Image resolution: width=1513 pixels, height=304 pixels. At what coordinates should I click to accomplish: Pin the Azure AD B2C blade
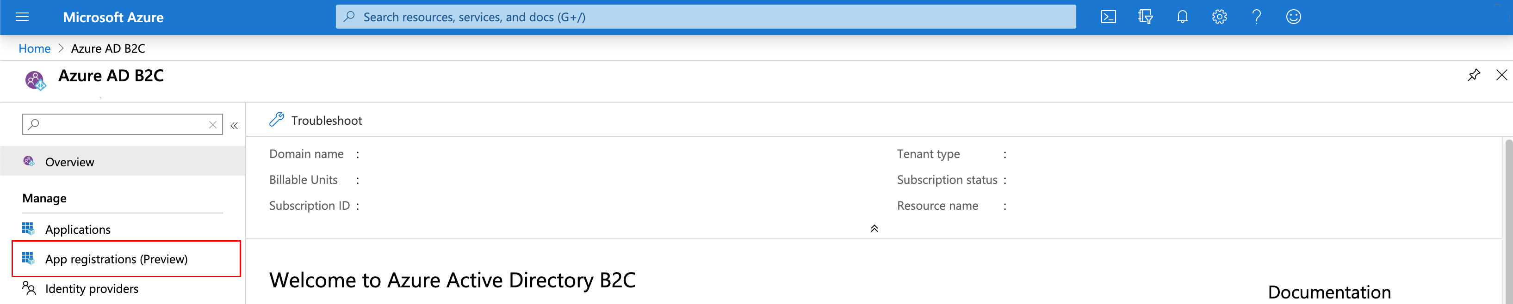tap(1474, 75)
